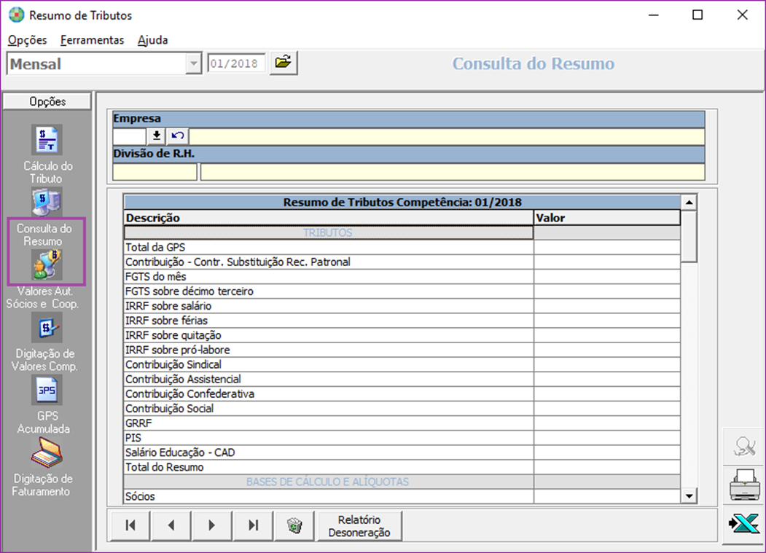Image resolution: width=766 pixels, height=553 pixels.
Task: Open Consulta do Resumo sidebar icon
Action: [x=47, y=202]
